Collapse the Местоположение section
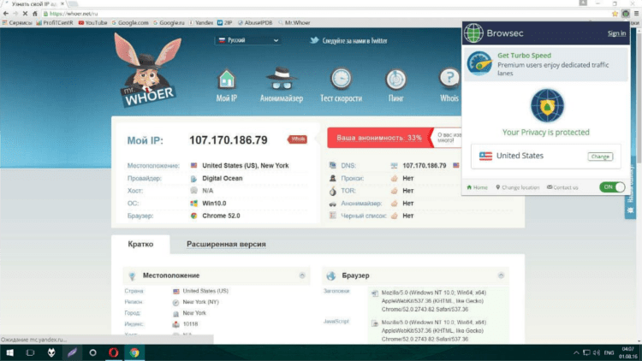Screen dimensions: 642x361 coord(302,275)
